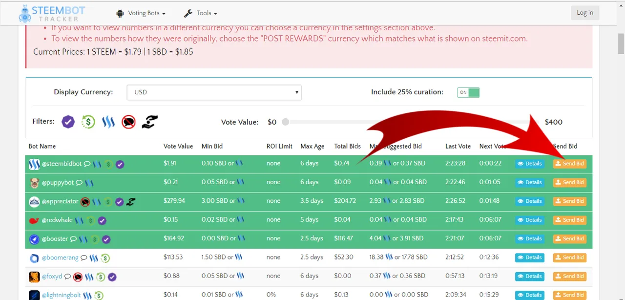The height and width of the screenshot is (300, 625).
Task: Click the @boomerang avatar icon
Action: pyautogui.click(x=34, y=258)
